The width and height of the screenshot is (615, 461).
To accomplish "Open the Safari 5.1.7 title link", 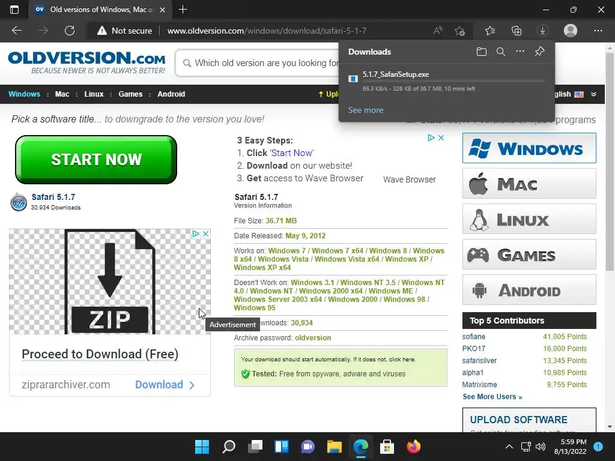I will (x=53, y=197).
